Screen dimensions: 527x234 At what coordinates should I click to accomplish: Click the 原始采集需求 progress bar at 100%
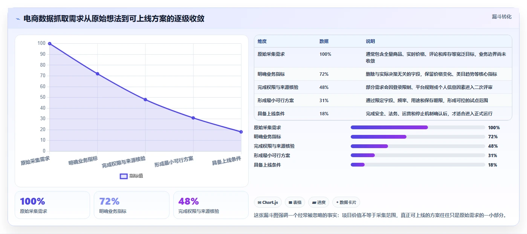(x=418, y=127)
